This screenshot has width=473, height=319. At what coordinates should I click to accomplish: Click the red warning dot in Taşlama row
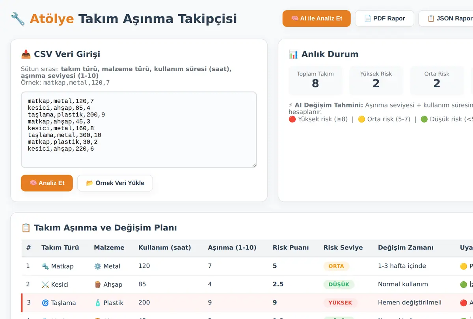(464, 303)
